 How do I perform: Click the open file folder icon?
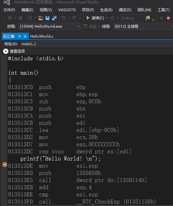tap(41, 18)
